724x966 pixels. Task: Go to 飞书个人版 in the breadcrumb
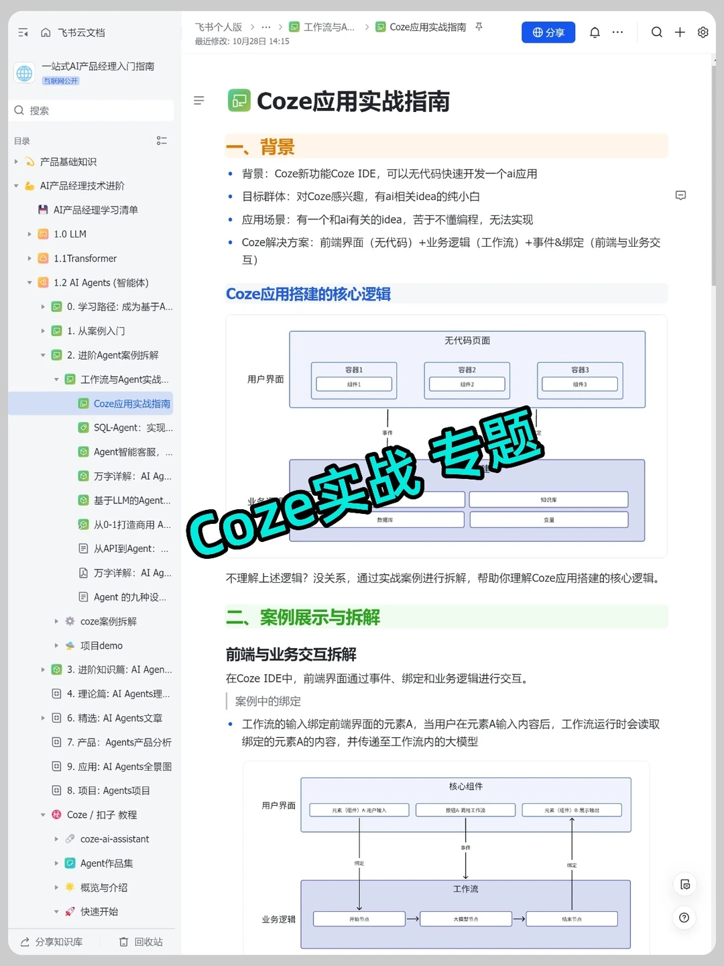click(x=219, y=27)
